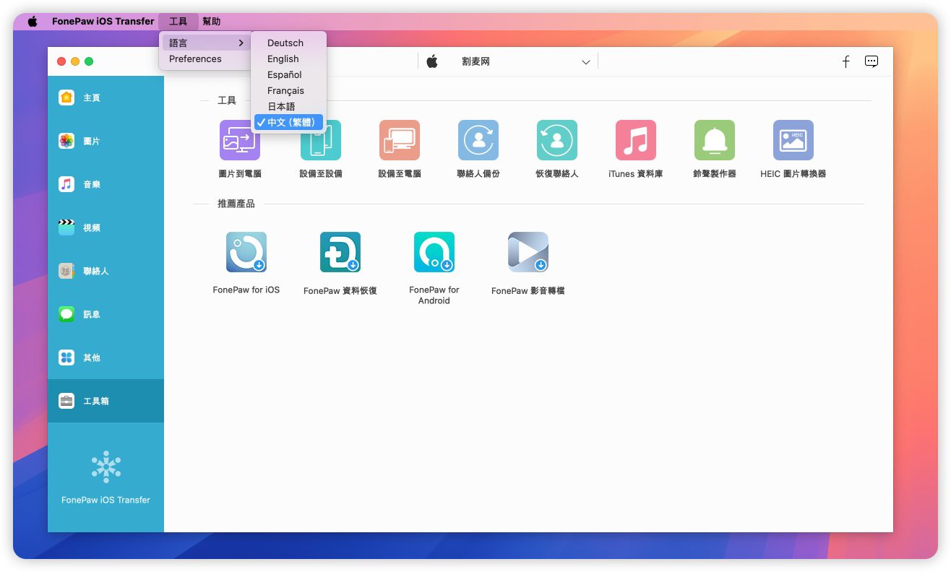Open the 工具 menu in the menu bar
The height and width of the screenshot is (572, 951).
[178, 22]
